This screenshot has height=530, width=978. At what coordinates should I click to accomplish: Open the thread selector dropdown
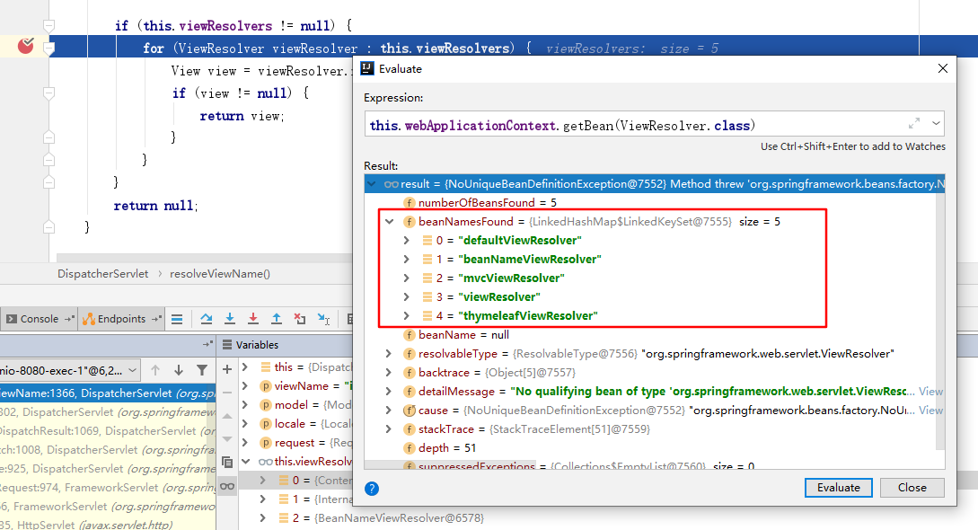pos(133,370)
